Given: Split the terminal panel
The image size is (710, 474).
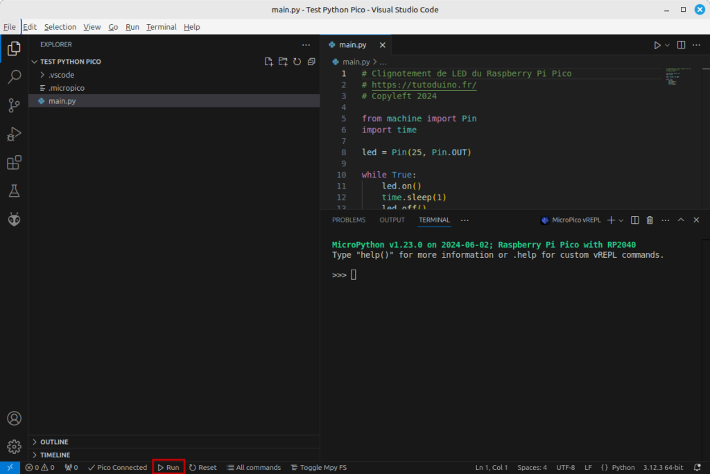Looking at the screenshot, I should pyautogui.click(x=635, y=220).
